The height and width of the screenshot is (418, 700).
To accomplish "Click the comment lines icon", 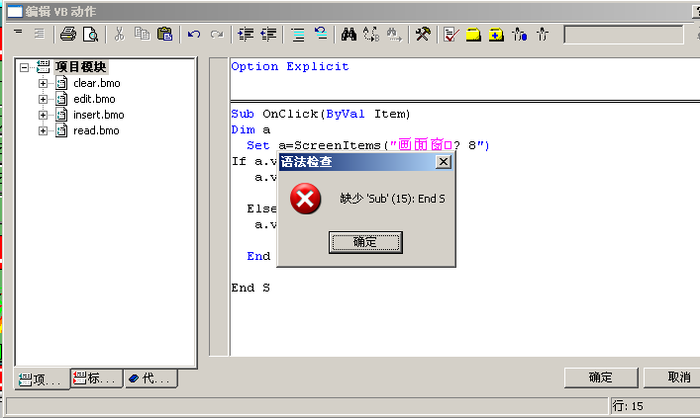I will [298, 35].
